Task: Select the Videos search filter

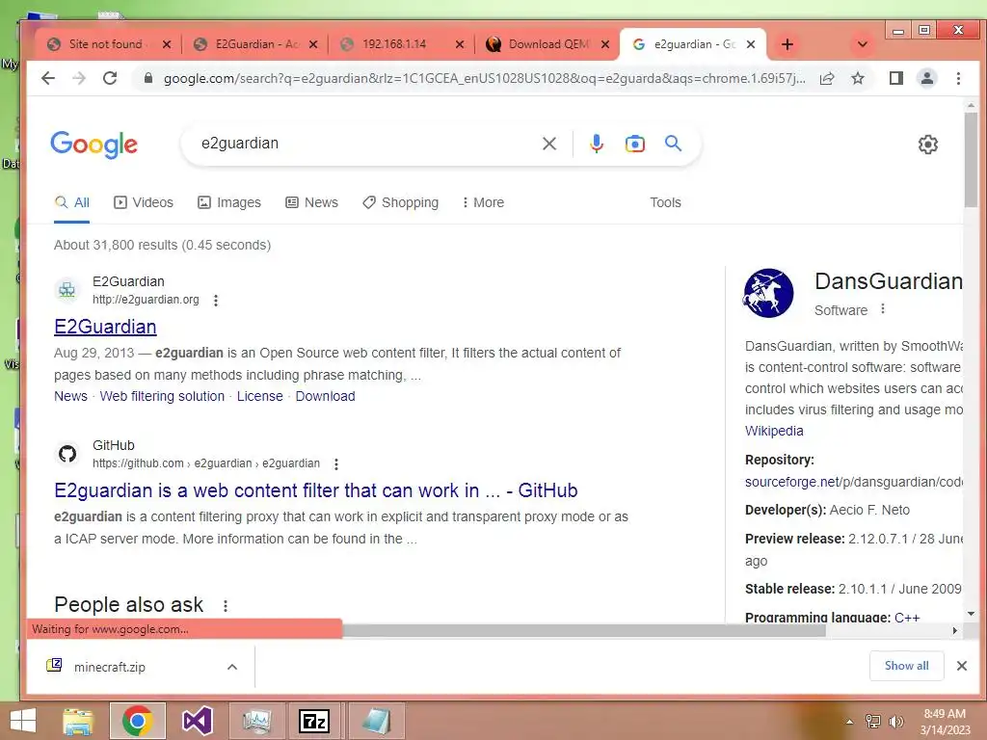Action: click(143, 202)
